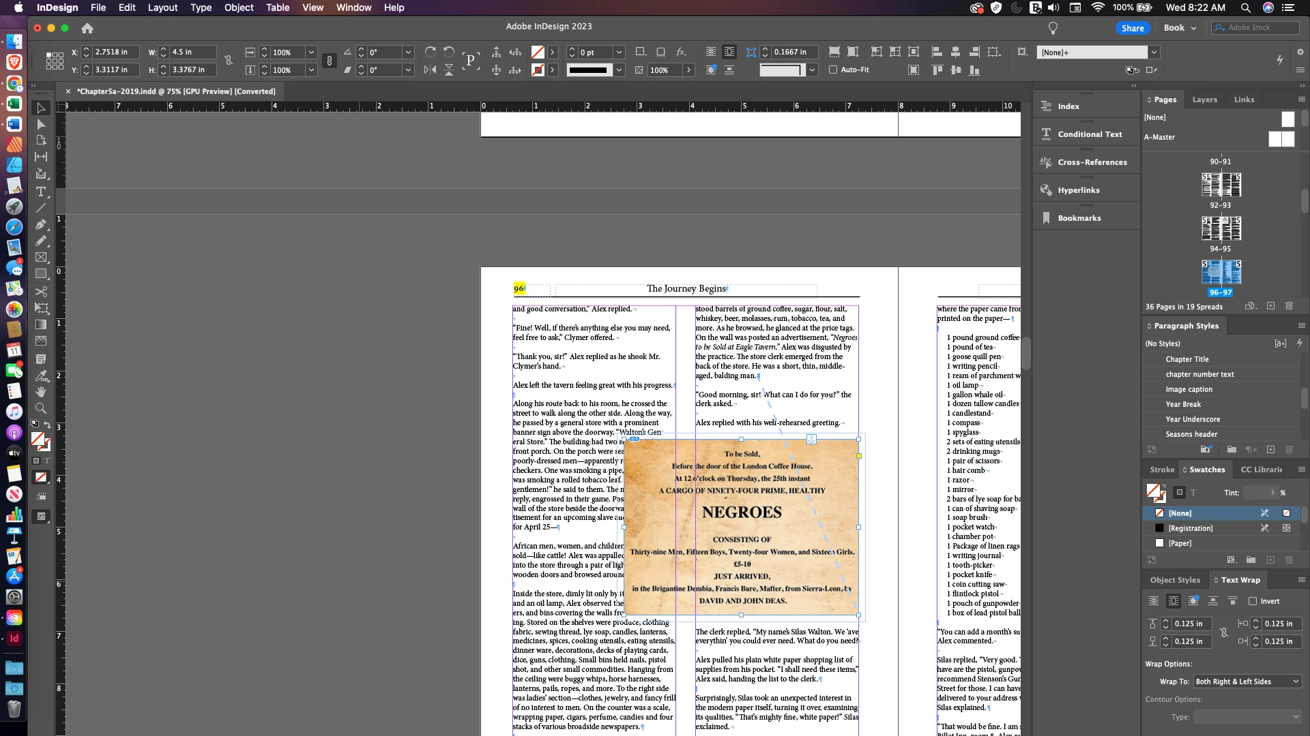Click No Text Wrap icon
The width and height of the screenshot is (1310, 736).
click(1153, 601)
